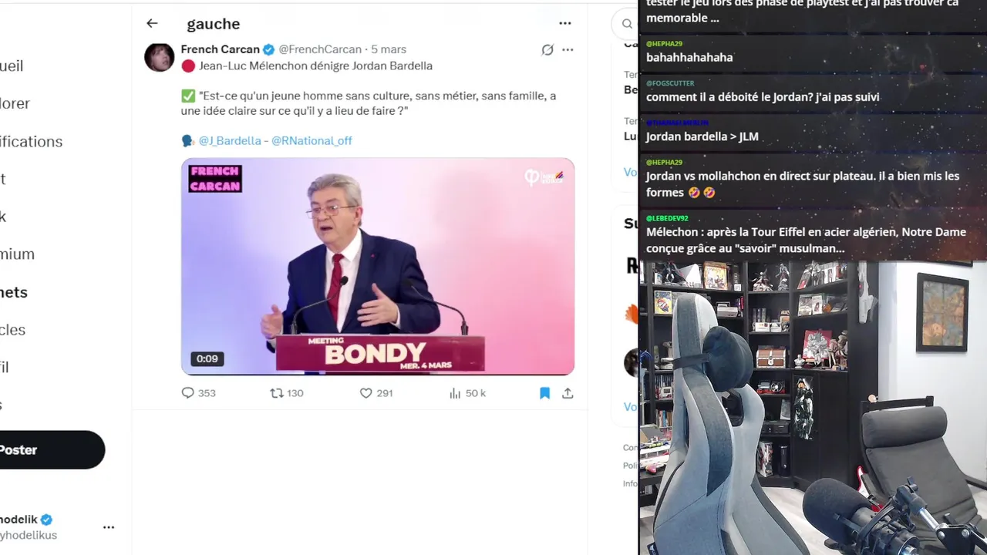
Task: Open the gauche list options menu
Action: [x=565, y=24]
